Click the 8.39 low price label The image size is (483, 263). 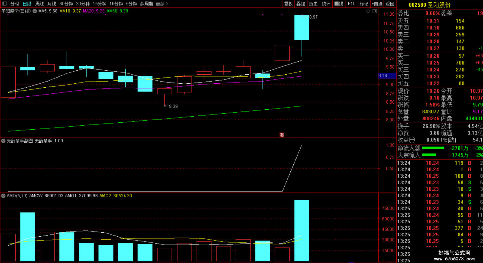pyautogui.click(x=173, y=106)
